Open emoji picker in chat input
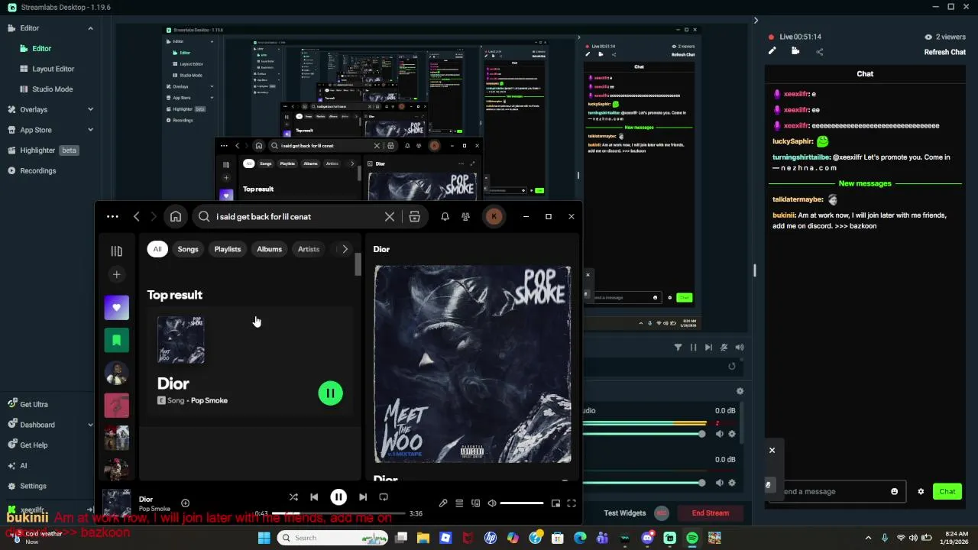The image size is (978, 550). (894, 492)
